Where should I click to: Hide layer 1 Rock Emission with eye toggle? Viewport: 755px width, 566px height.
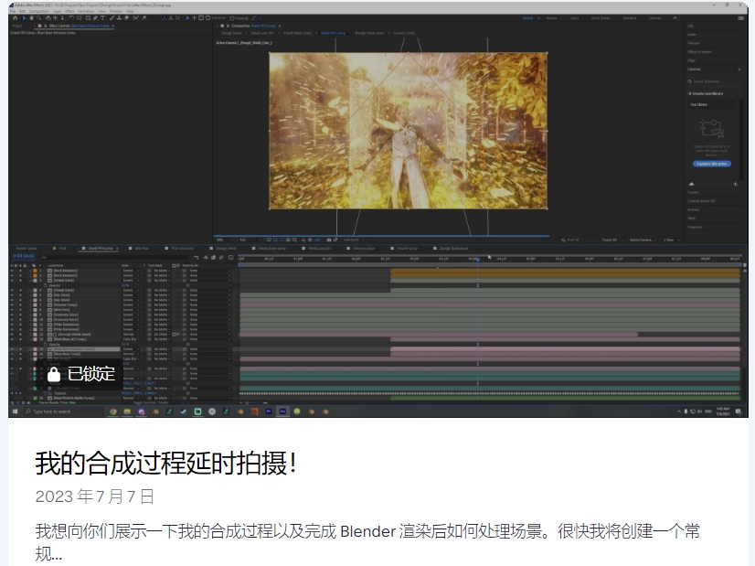coord(12,271)
